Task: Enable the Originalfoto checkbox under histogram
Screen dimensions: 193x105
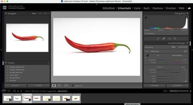Action: pyautogui.click(x=145, y=33)
